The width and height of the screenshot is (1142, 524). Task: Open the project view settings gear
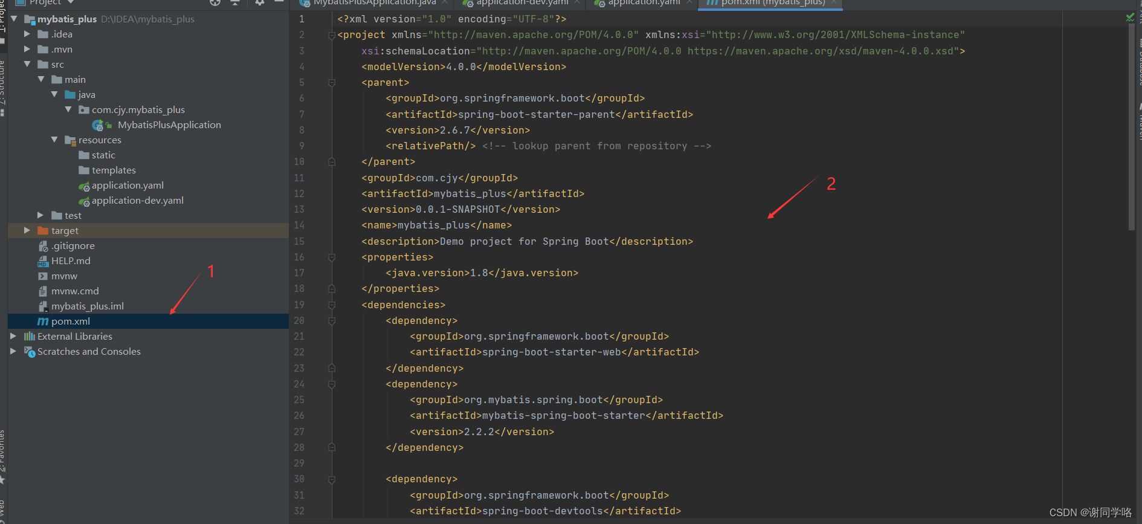coord(260,2)
